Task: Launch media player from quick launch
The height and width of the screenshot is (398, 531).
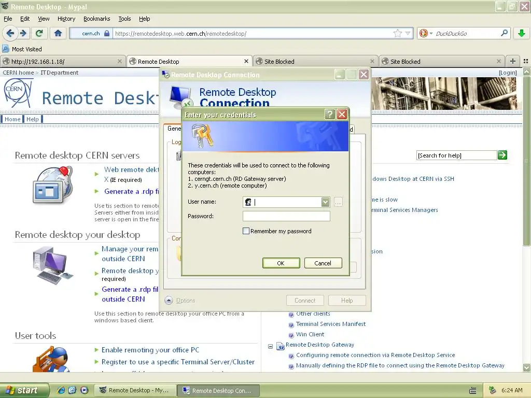Action: click(x=84, y=390)
